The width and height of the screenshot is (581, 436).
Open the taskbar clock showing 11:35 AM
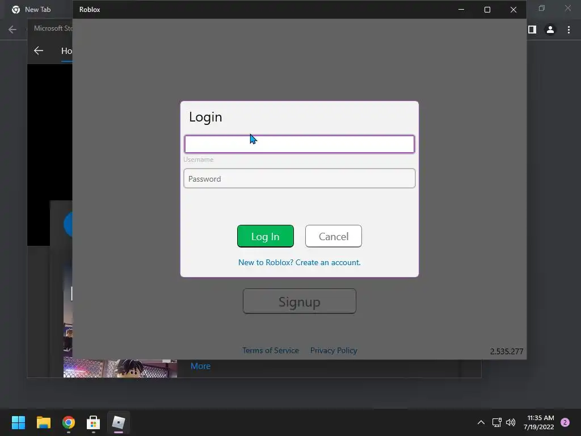pyautogui.click(x=539, y=422)
